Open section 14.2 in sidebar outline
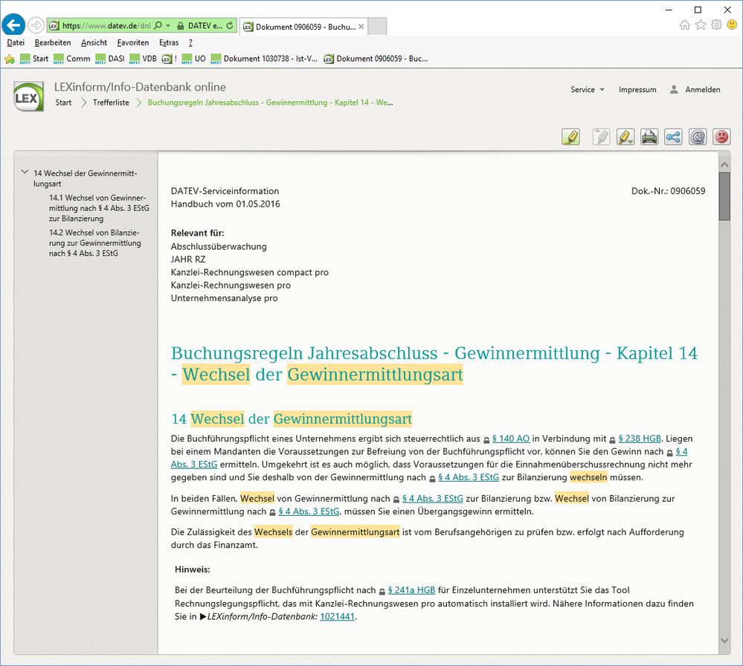The width and height of the screenshot is (743, 666). pos(94,243)
